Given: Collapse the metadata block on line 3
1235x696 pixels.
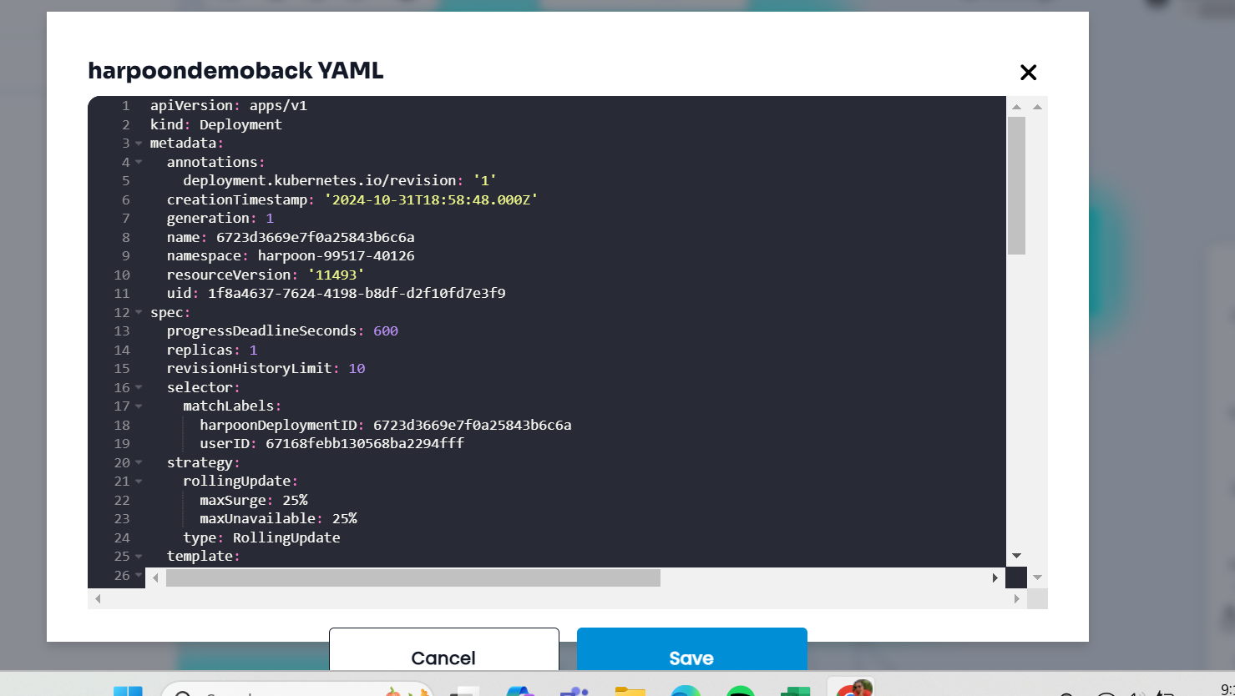Looking at the screenshot, I should click(x=139, y=144).
